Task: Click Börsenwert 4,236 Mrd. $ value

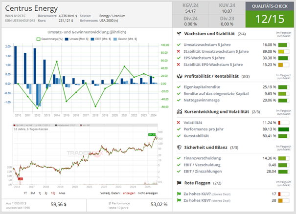Action: (x=68, y=16)
